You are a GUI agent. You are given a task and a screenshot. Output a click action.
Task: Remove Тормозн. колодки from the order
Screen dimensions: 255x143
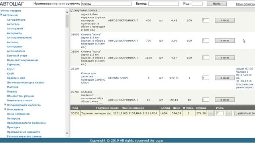pos(245,113)
